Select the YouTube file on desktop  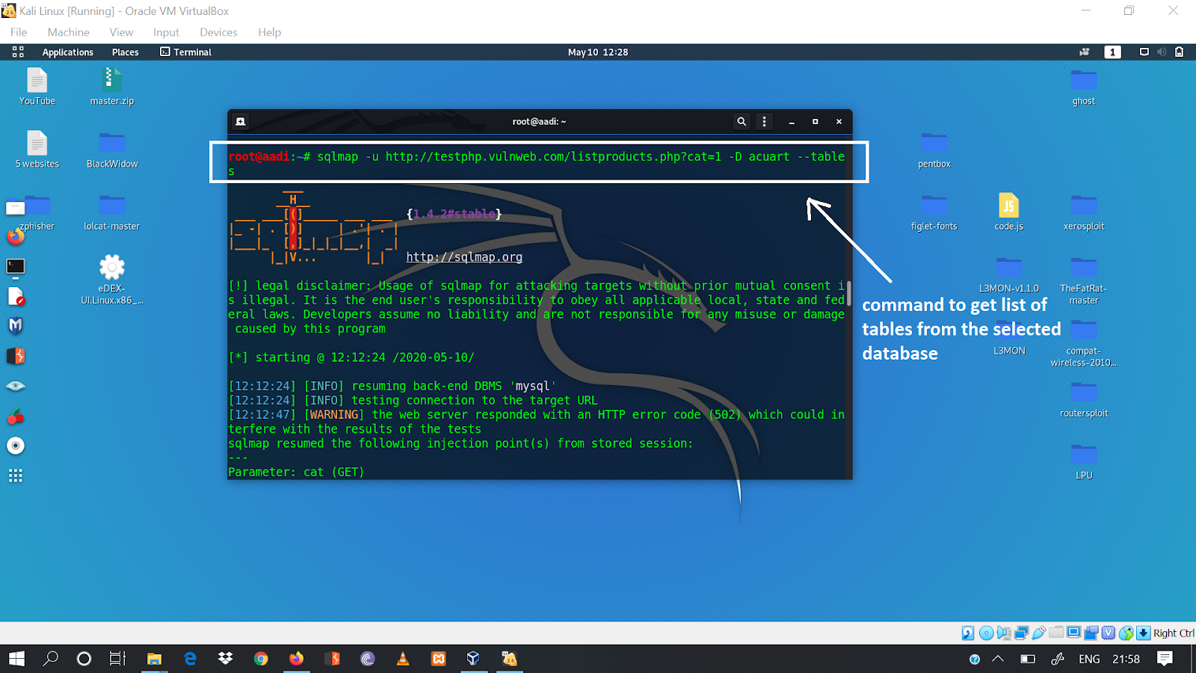click(x=37, y=87)
